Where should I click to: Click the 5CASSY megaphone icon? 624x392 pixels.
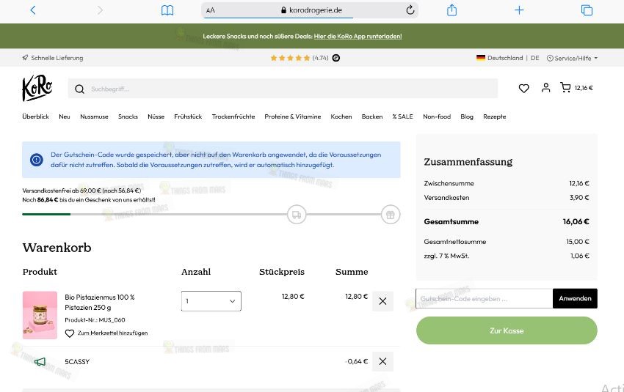point(40,362)
